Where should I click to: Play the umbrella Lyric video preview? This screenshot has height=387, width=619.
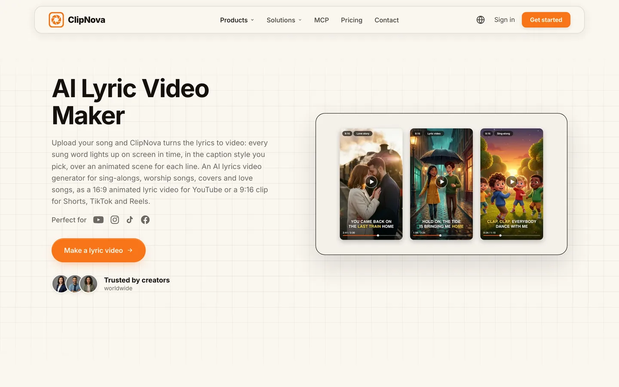441,182
